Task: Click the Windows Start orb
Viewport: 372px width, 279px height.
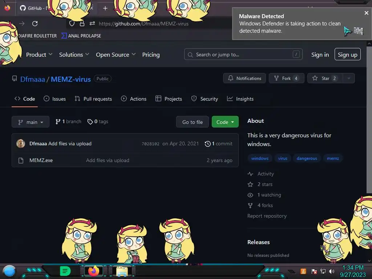Action: click(9, 272)
